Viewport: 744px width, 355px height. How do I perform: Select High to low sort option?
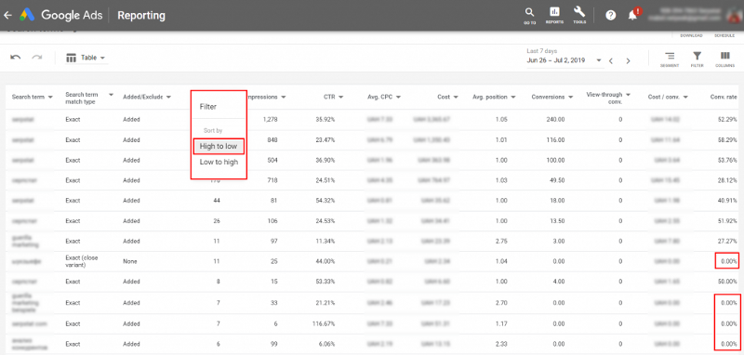pos(219,147)
